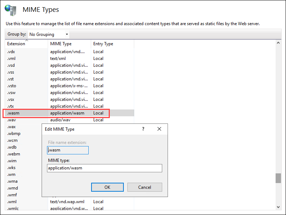Click the vertical scrollbar thumb
Screen dimensions: 286x215
pyautogui.click(x=278, y=178)
